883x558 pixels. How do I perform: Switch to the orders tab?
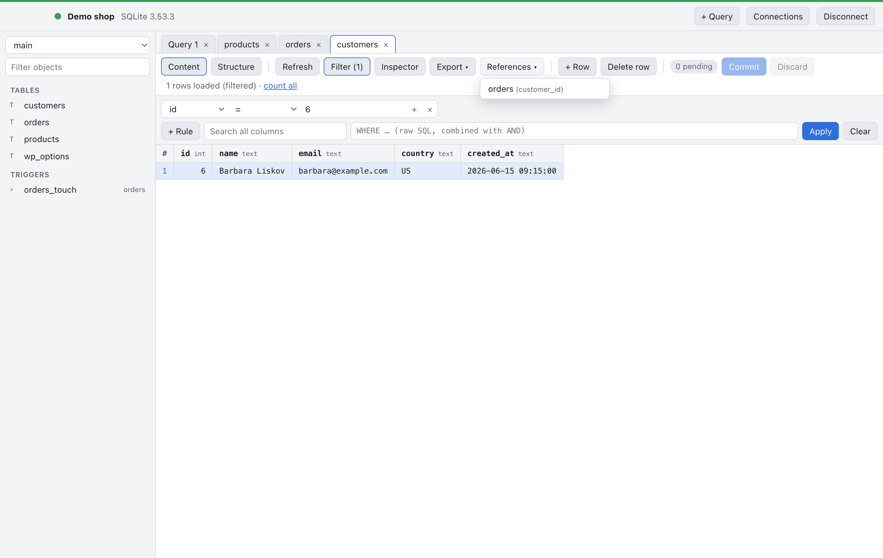coord(298,45)
